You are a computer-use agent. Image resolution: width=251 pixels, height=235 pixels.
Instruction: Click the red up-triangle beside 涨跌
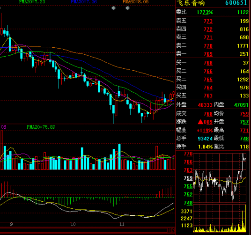(200, 122)
